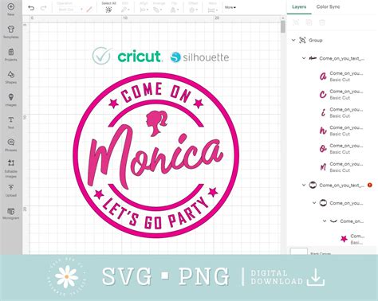Image resolution: width=378 pixels, height=301 pixels.
Task: Open the Phrases panel
Action: pyautogui.click(x=11, y=145)
